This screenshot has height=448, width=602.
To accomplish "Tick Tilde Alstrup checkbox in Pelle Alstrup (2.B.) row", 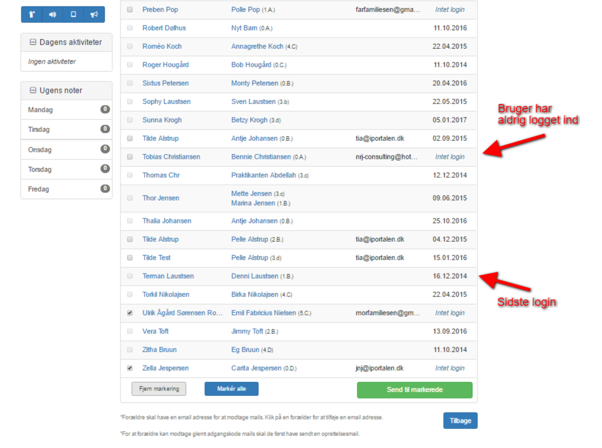I will pos(130,239).
